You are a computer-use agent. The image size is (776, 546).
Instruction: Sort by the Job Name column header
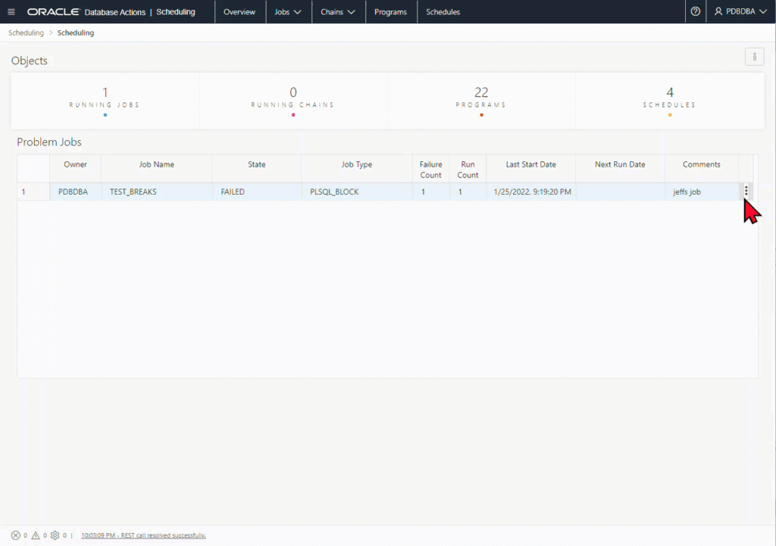click(157, 164)
